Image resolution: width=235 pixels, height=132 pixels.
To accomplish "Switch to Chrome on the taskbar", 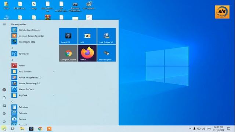I will (40, 129).
